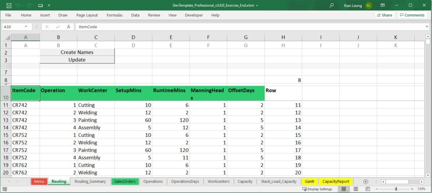432x193 pixels.
Task: Confirm entry with the formula bar checkmark
Action: pos(58,27)
